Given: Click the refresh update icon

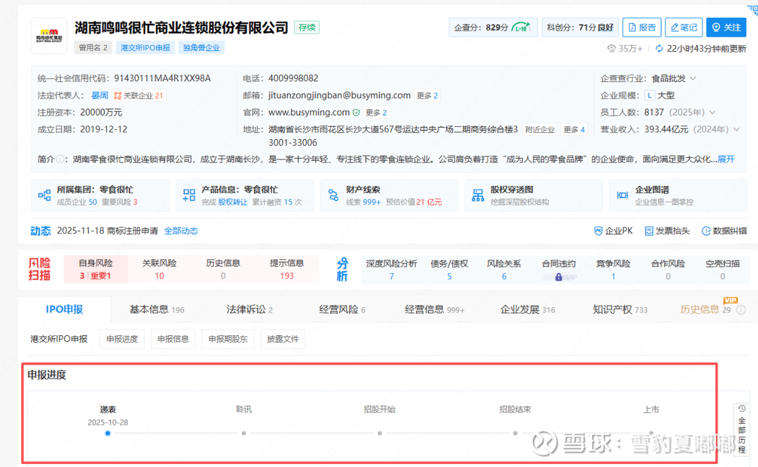Looking at the screenshot, I should 659,49.
